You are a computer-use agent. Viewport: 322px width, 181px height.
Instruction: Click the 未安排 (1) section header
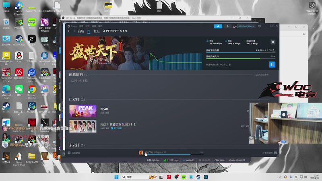[77, 145]
